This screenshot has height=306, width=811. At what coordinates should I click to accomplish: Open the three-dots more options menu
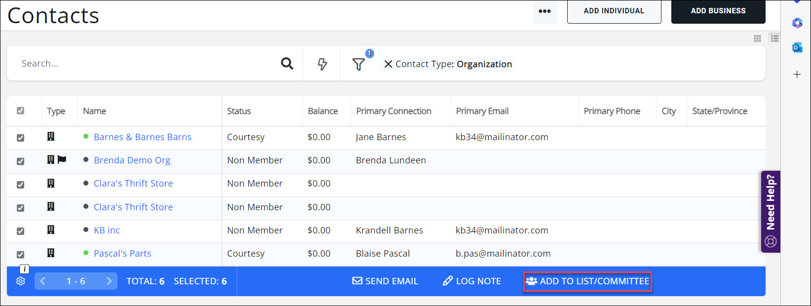click(544, 11)
